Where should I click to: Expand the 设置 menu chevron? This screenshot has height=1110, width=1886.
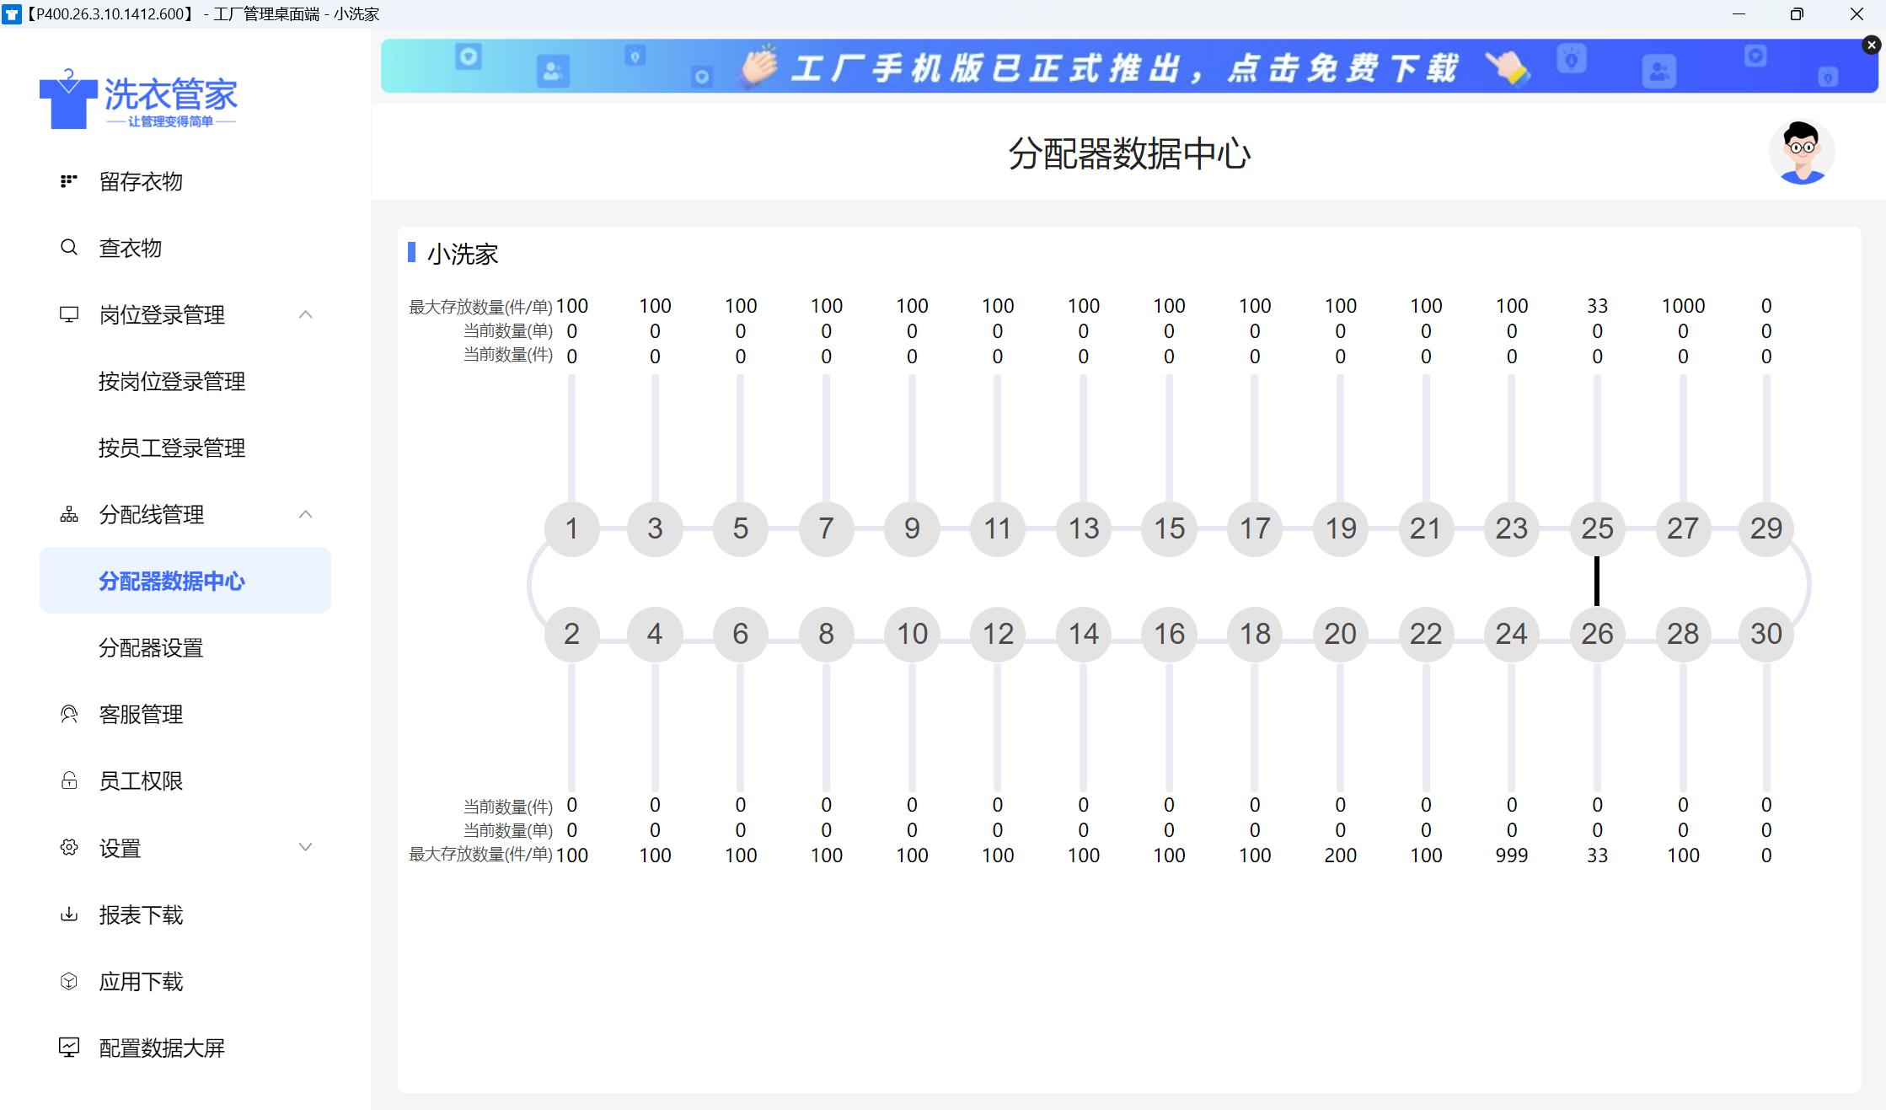pyautogui.click(x=306, y=847)
